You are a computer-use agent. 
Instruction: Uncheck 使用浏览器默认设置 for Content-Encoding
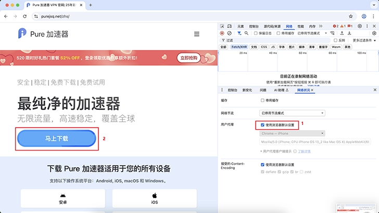[x=262, y=165]
